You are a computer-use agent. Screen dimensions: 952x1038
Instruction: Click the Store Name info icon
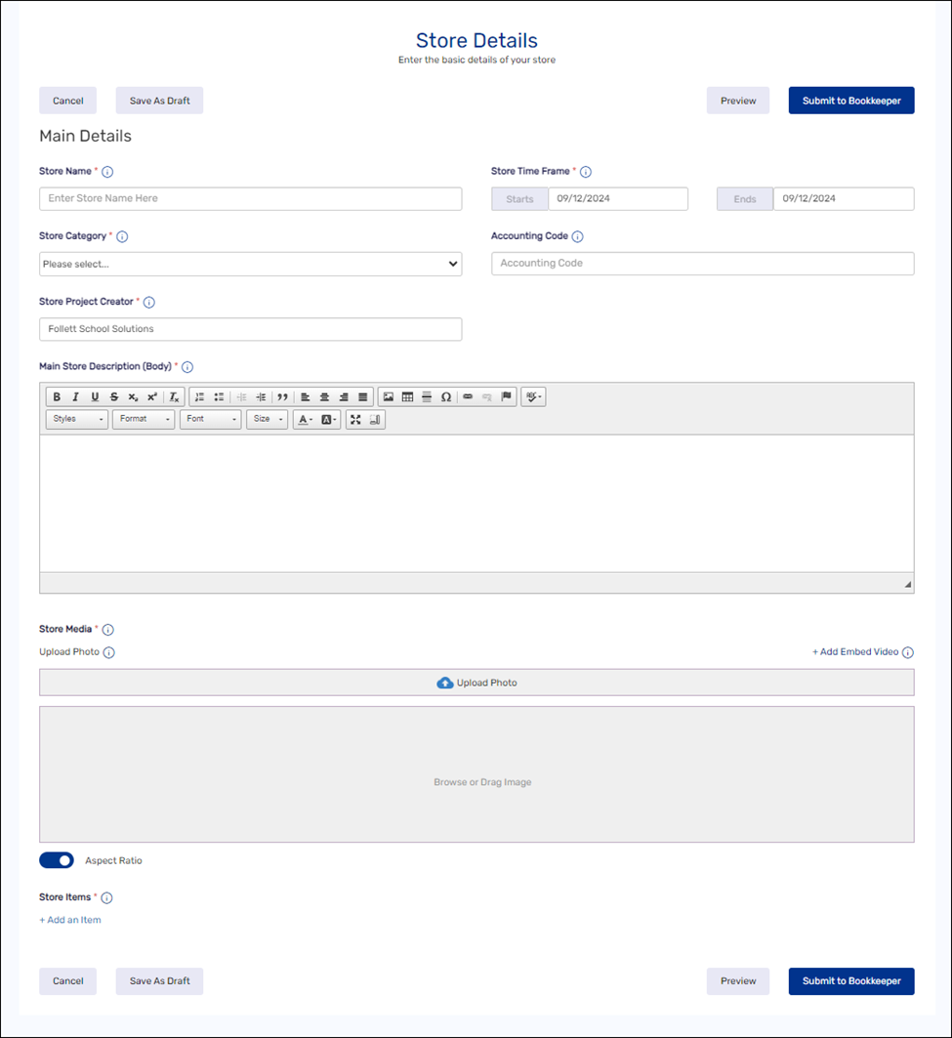point(107,172)
